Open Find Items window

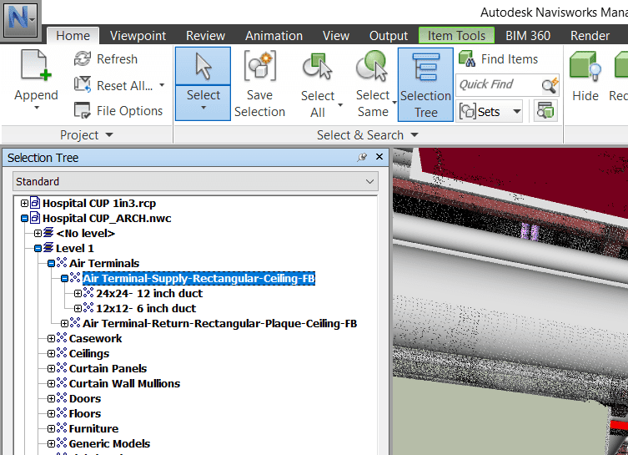[x=499, y=59]
